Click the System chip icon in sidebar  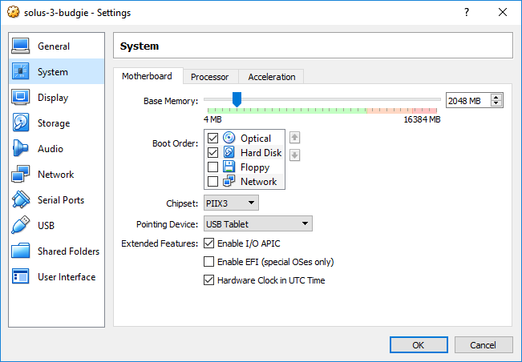point(20,71)
